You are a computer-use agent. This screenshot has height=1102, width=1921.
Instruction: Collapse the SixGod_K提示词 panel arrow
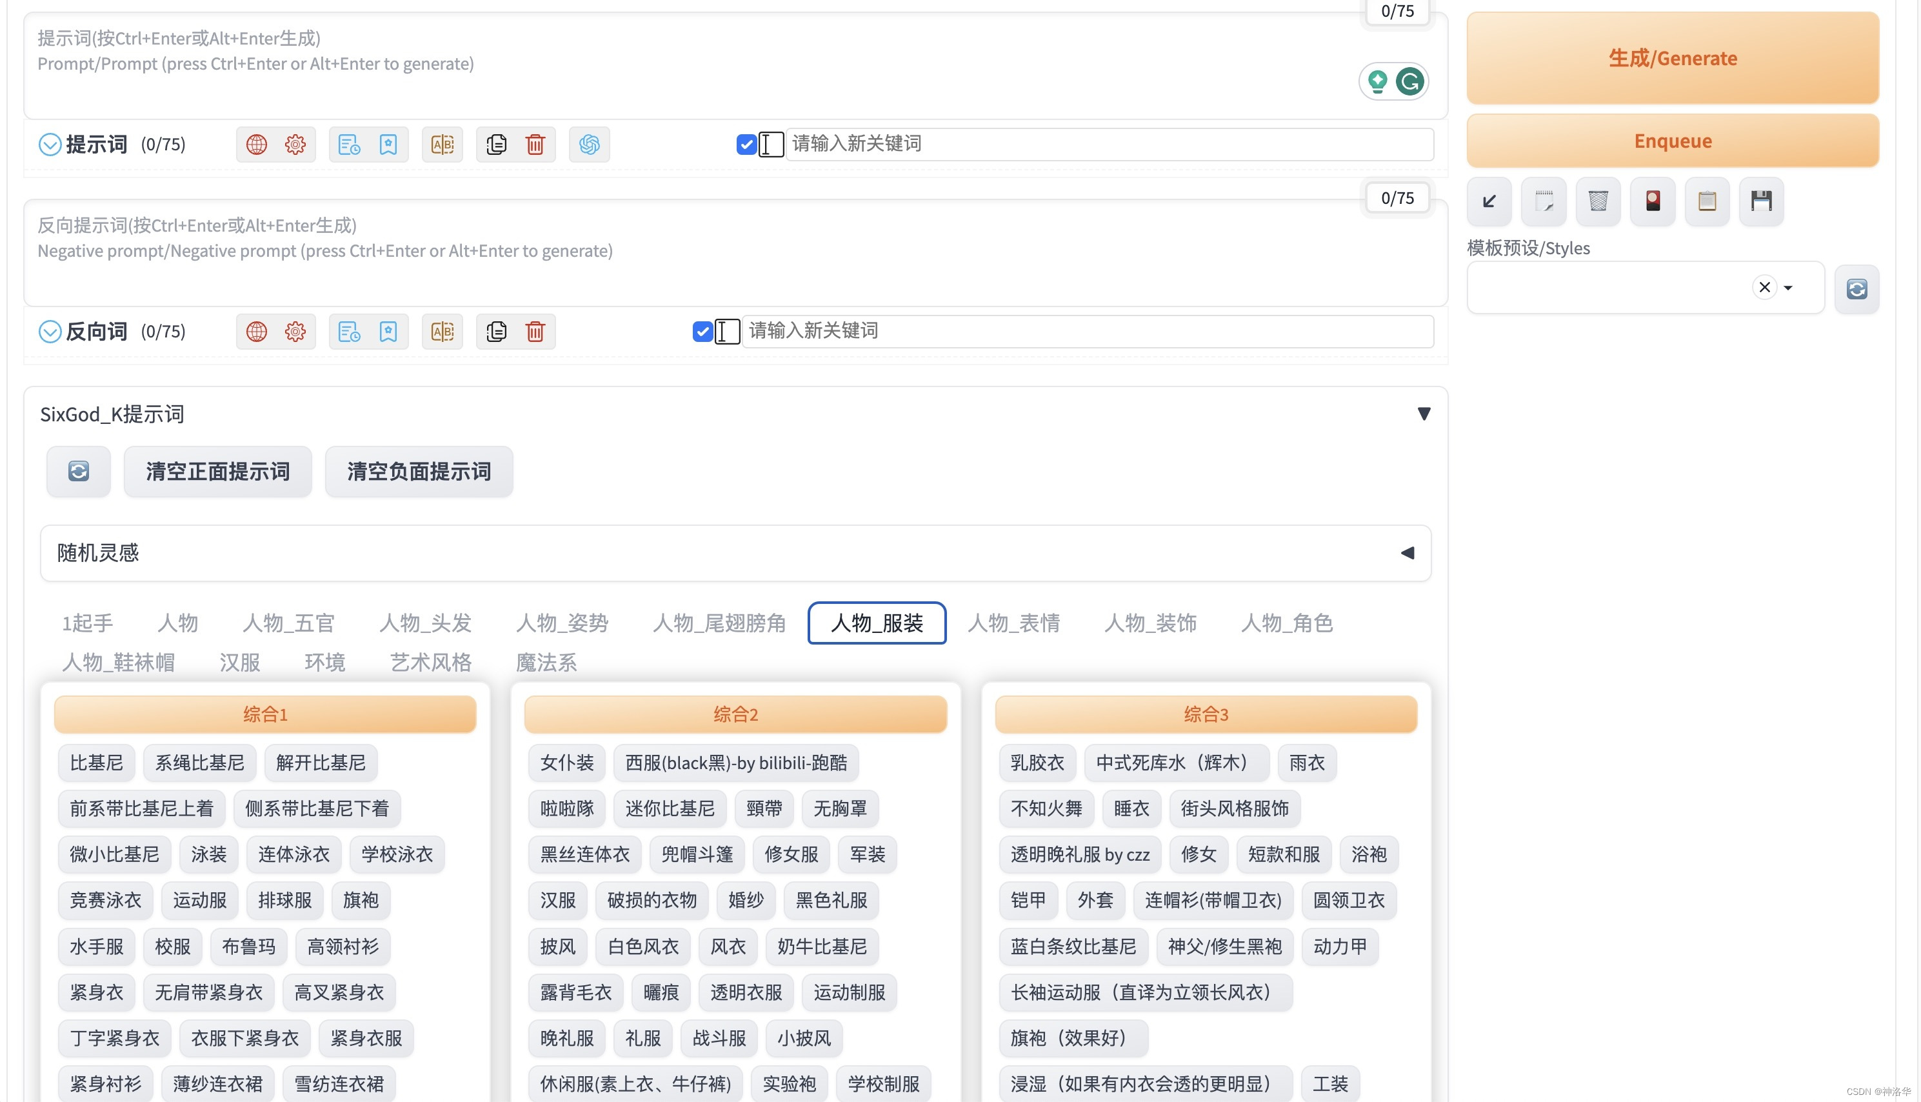(1423, 414)
